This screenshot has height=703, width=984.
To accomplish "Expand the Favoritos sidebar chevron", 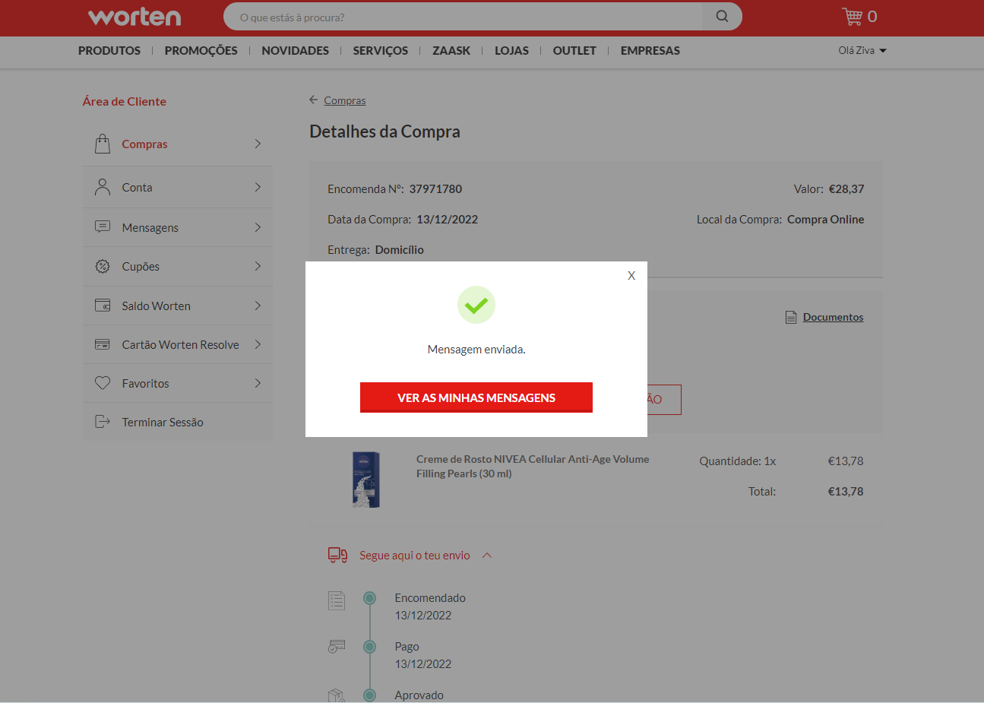I will coord(258,383).
